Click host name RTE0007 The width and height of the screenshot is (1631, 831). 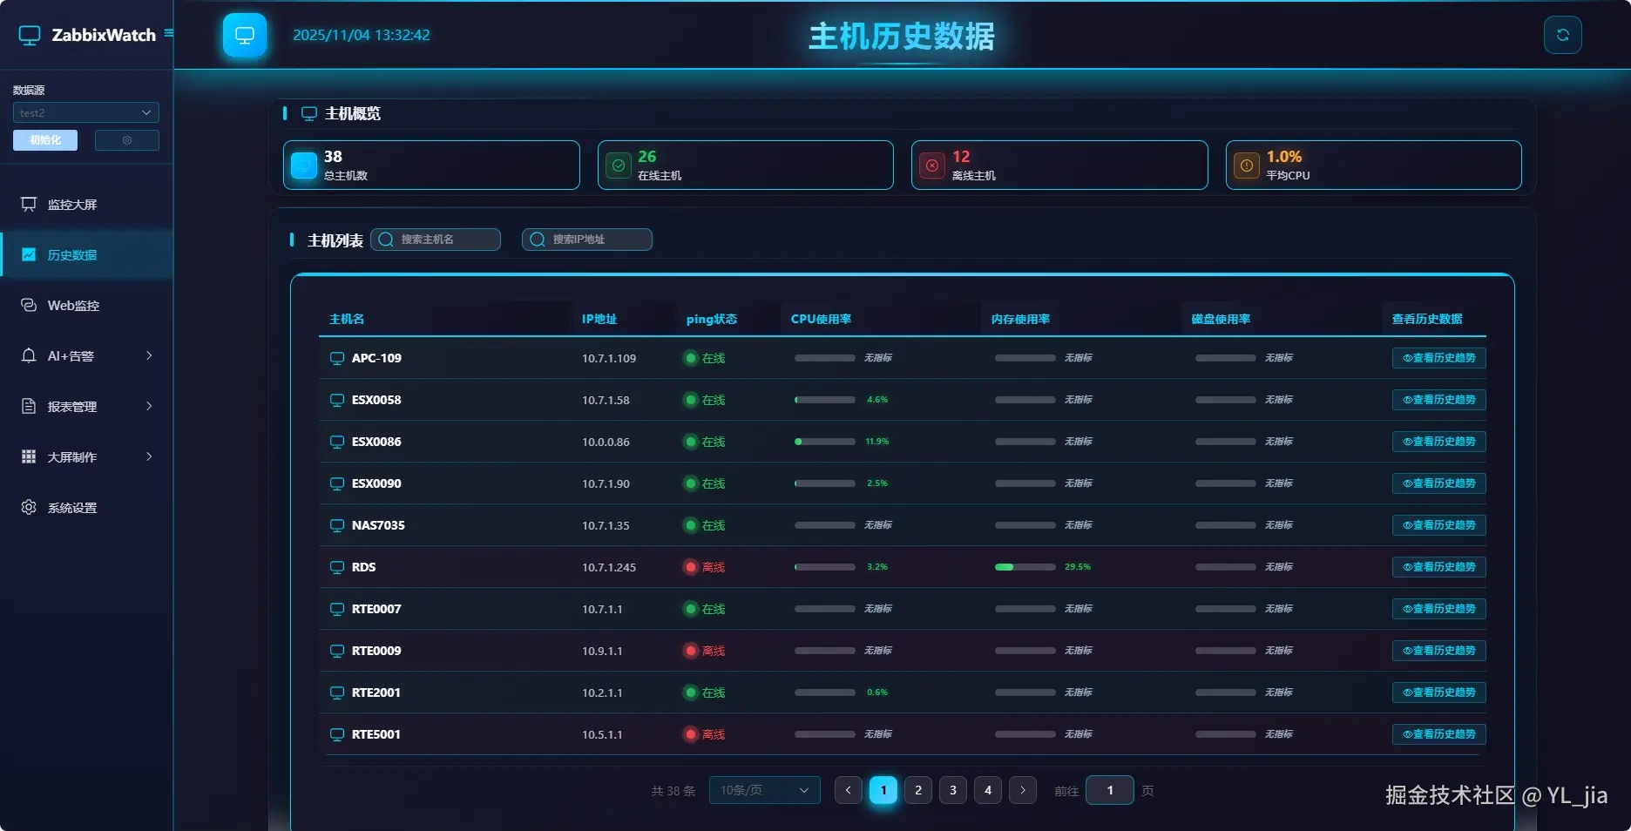[376, 609]
